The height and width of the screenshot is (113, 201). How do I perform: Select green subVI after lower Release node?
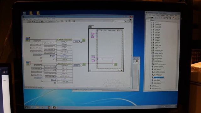[x=84, y=64]
